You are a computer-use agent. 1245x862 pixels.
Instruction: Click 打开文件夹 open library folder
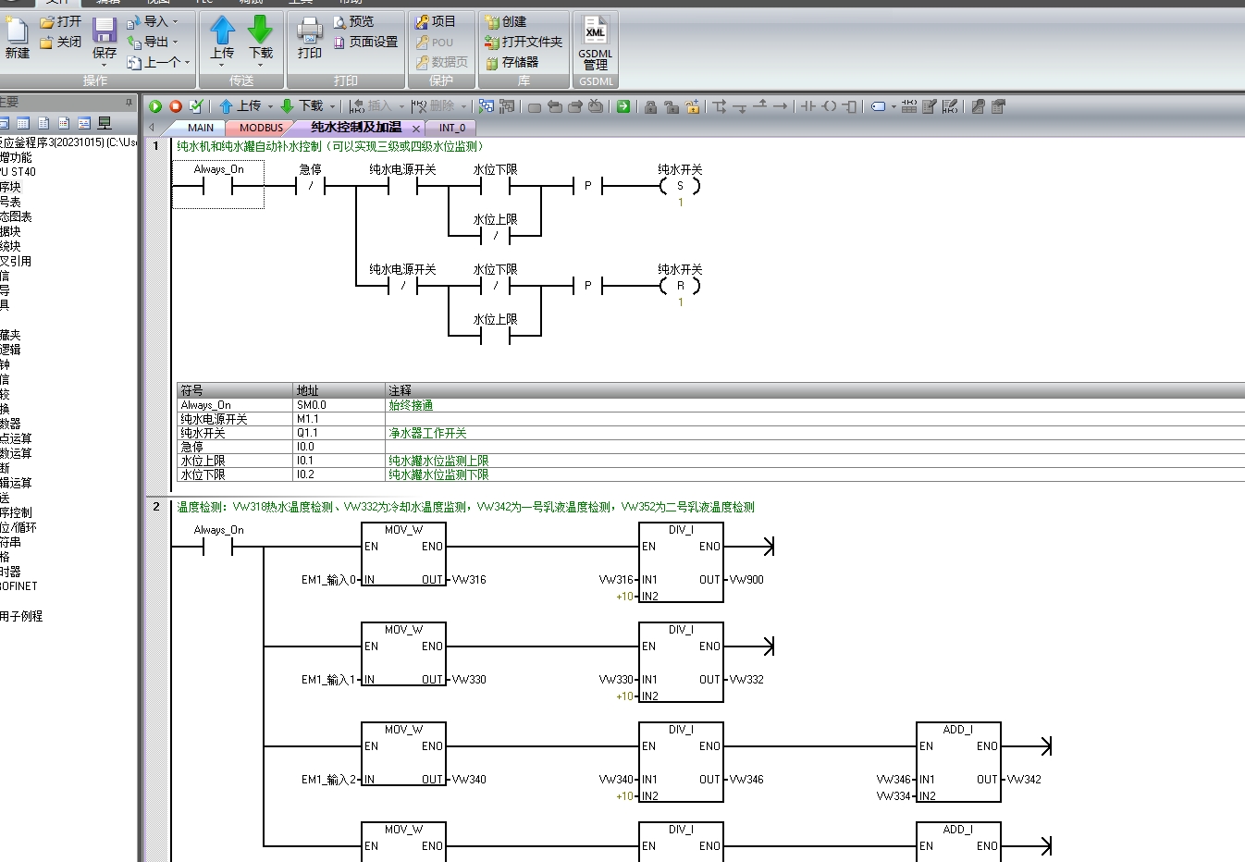[524, 42]
